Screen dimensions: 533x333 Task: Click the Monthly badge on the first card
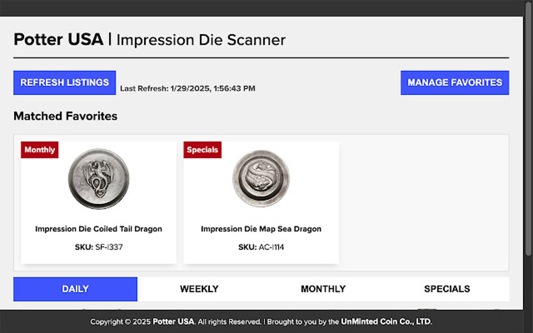pos(39,150)
